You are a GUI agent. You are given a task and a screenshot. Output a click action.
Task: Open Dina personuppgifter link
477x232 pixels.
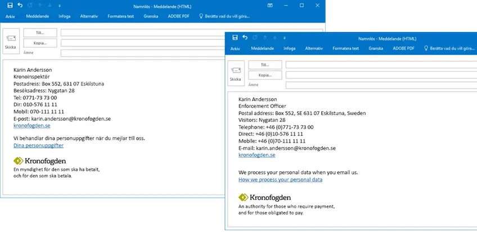pos(39,145)
